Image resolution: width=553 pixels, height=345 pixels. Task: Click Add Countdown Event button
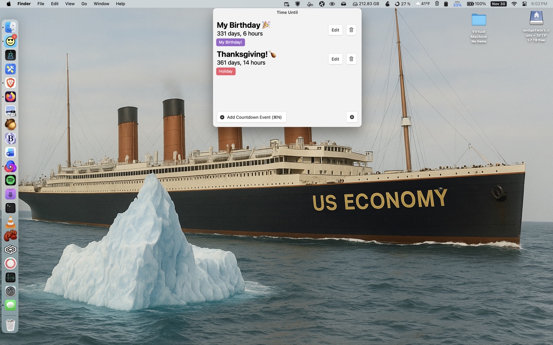click(x=252, y=117)
